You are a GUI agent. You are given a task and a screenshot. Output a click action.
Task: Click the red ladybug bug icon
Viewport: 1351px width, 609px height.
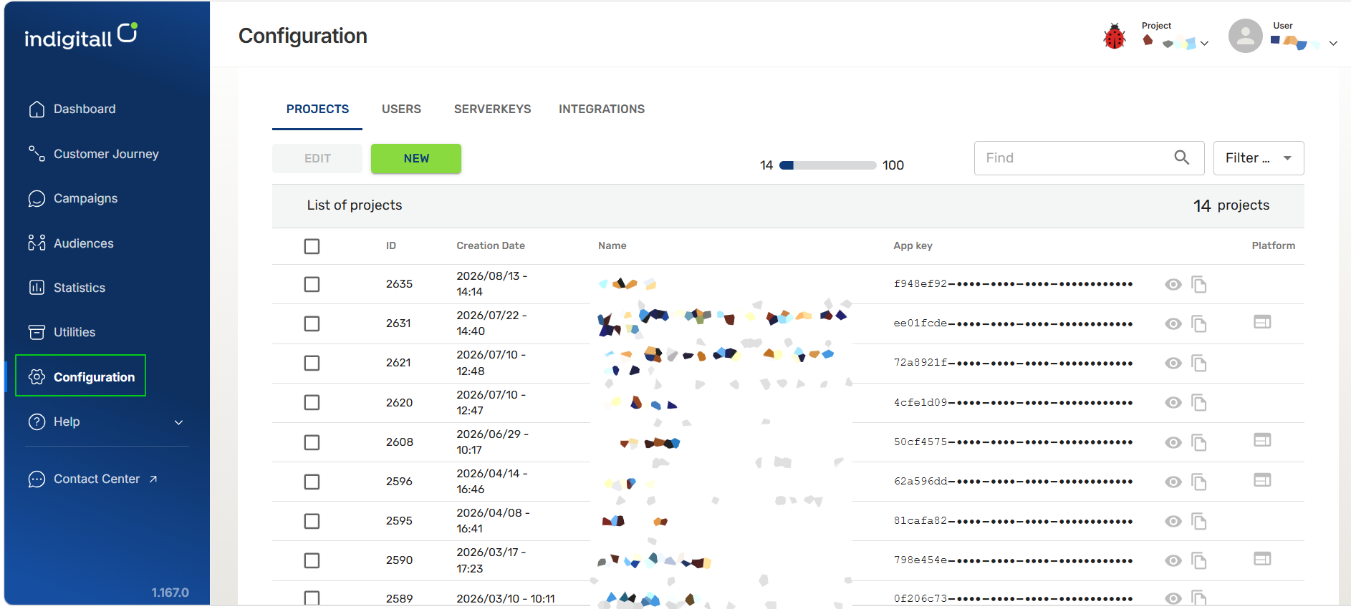(x=1115, y=36)
